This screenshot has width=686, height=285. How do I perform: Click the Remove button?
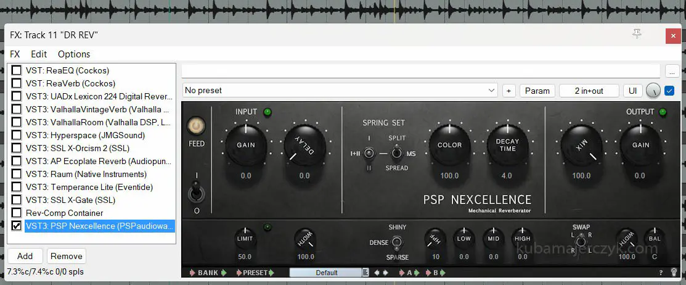tap(66, 256)
